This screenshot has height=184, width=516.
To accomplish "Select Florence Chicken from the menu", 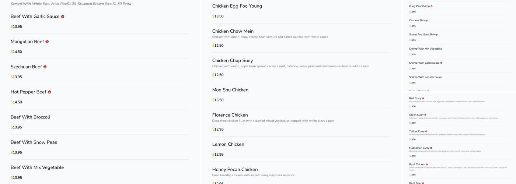I will pos(230,115).
